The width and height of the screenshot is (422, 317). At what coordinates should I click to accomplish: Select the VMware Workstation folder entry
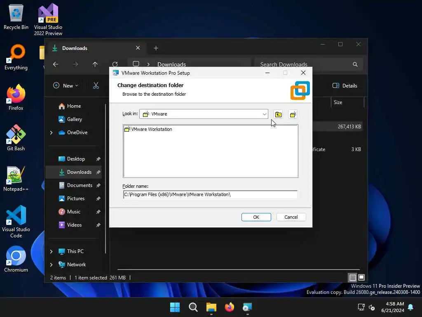(148, 129)
